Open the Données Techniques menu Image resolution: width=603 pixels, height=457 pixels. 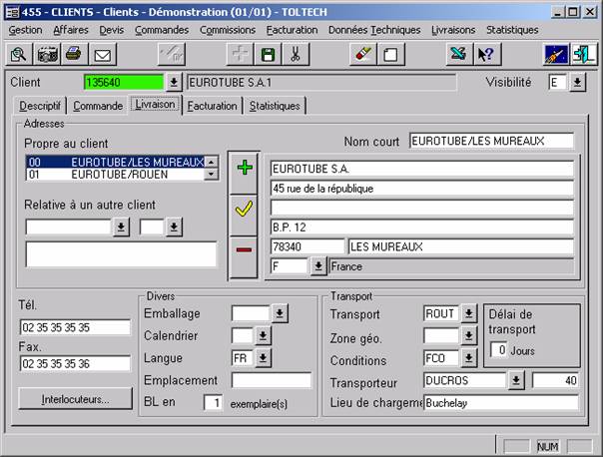374,30
